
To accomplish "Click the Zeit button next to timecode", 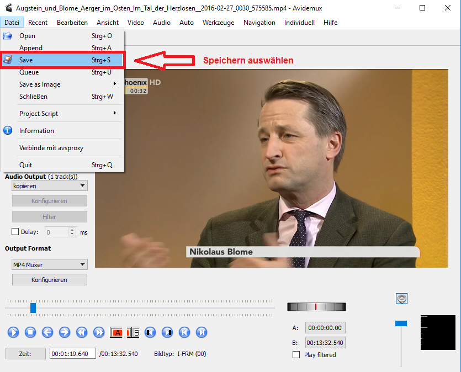I will click(x=25, y=354).
